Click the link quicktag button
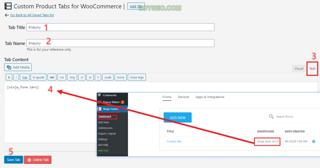Image resolution: width=320 pixels, height=168 pixels. point(25,77)
